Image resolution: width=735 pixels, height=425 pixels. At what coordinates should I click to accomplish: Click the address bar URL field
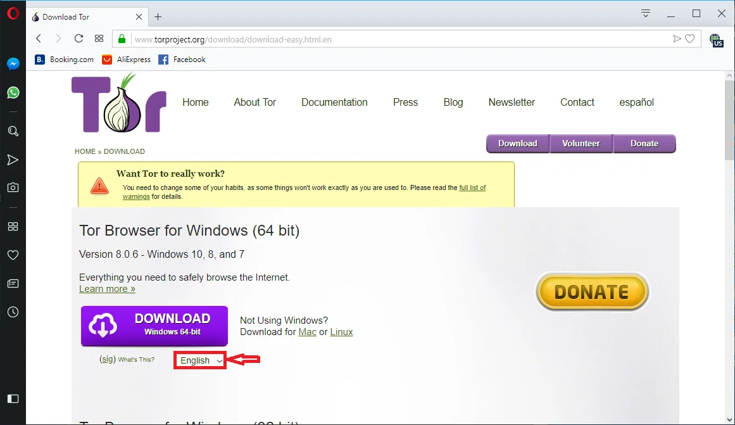pyautogui.click(x=399, y=39)
